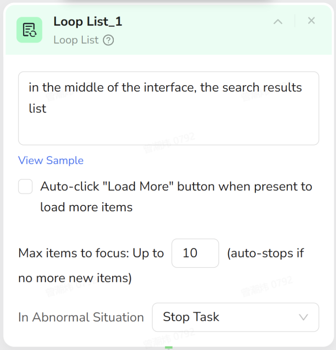
Task: Open the Stop Task dropdown
Action: coord(235,317)
